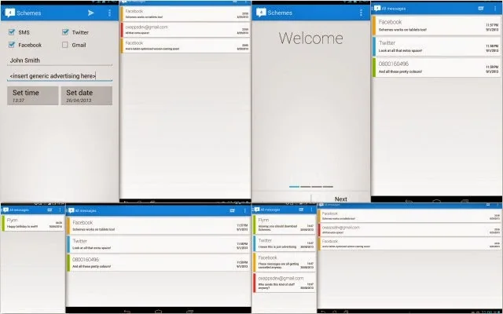Open Facebook 'These messages are all getting cancelled' message
The image size is (503, 314).
[285, 262]
